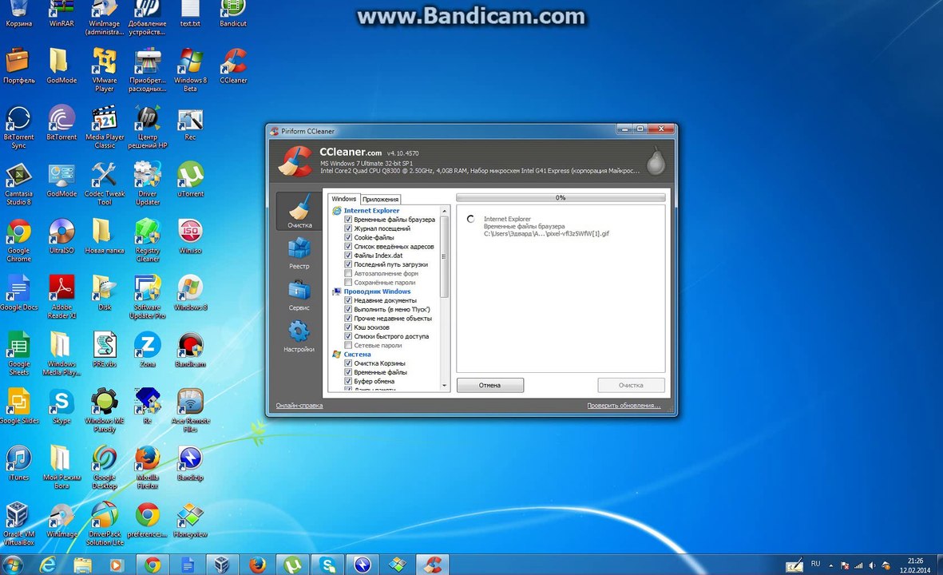Screen dimensions: 943x575
Task: Click the cleaner list scroll-down arrow
Action: coord(445,386)
